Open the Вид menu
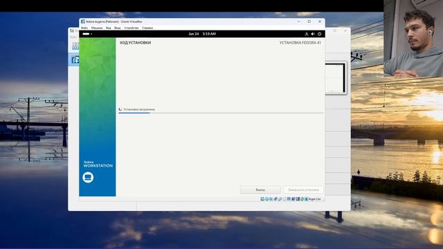The image size is (443, 249). 109,28
